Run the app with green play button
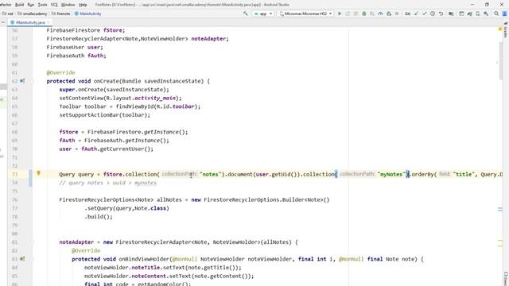509x286 pixels. [340, 14]
